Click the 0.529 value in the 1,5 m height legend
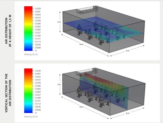The width and height of the screenshot is (163, 123). point(38,9)
